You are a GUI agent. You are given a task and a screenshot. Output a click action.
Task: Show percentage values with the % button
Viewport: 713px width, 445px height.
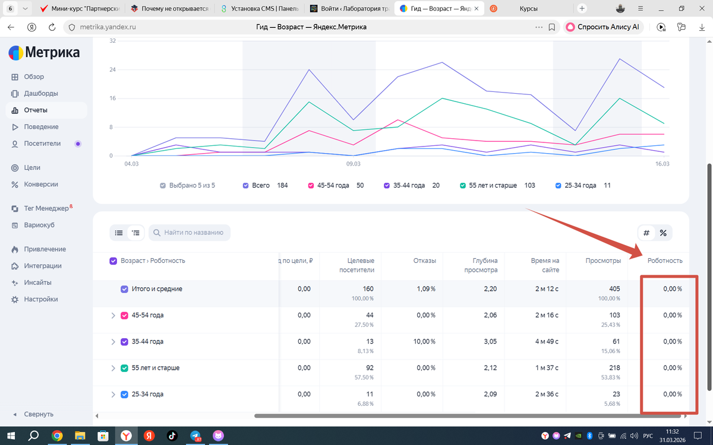tap(663, 233)
